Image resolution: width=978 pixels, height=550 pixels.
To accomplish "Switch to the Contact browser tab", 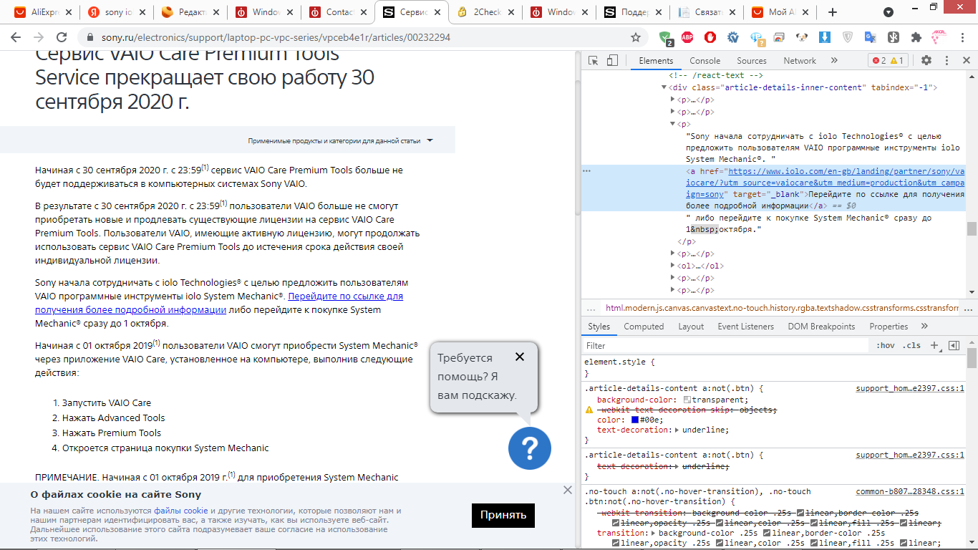I will coord(337,12).
